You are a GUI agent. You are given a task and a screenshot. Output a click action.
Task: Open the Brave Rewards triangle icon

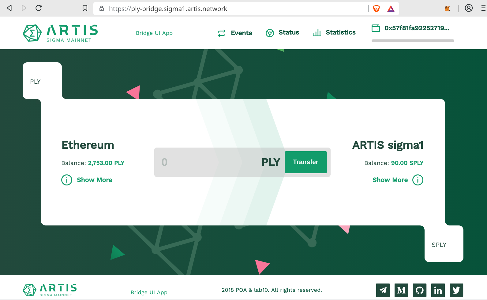click(391, 9)
